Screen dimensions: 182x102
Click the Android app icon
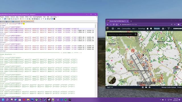tap(151, 29)
